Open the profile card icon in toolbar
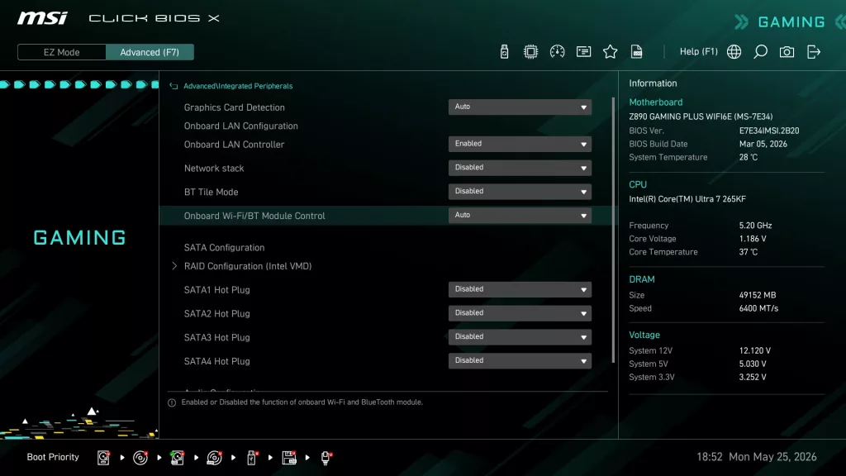The width and height of the screenshot is (846, 476). pyautogui.click(x=583, y=52)
